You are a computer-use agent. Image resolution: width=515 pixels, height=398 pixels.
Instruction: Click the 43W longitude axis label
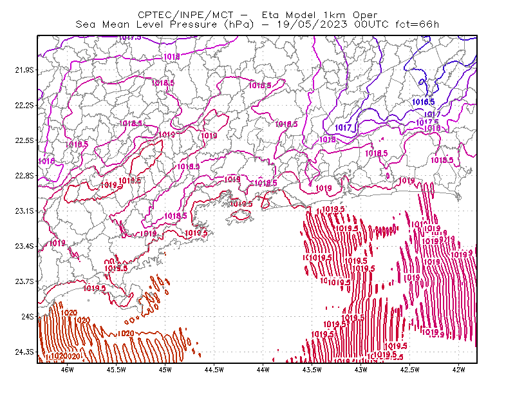[x=361, y=370]
